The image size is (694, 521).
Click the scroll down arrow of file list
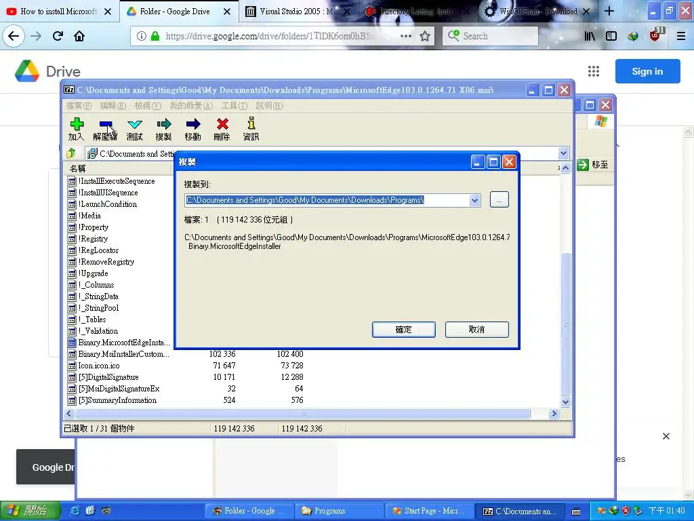(x=566, y=402)
